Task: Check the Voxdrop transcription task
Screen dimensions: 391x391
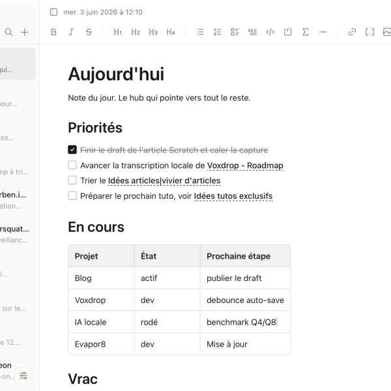Action: 72,165
